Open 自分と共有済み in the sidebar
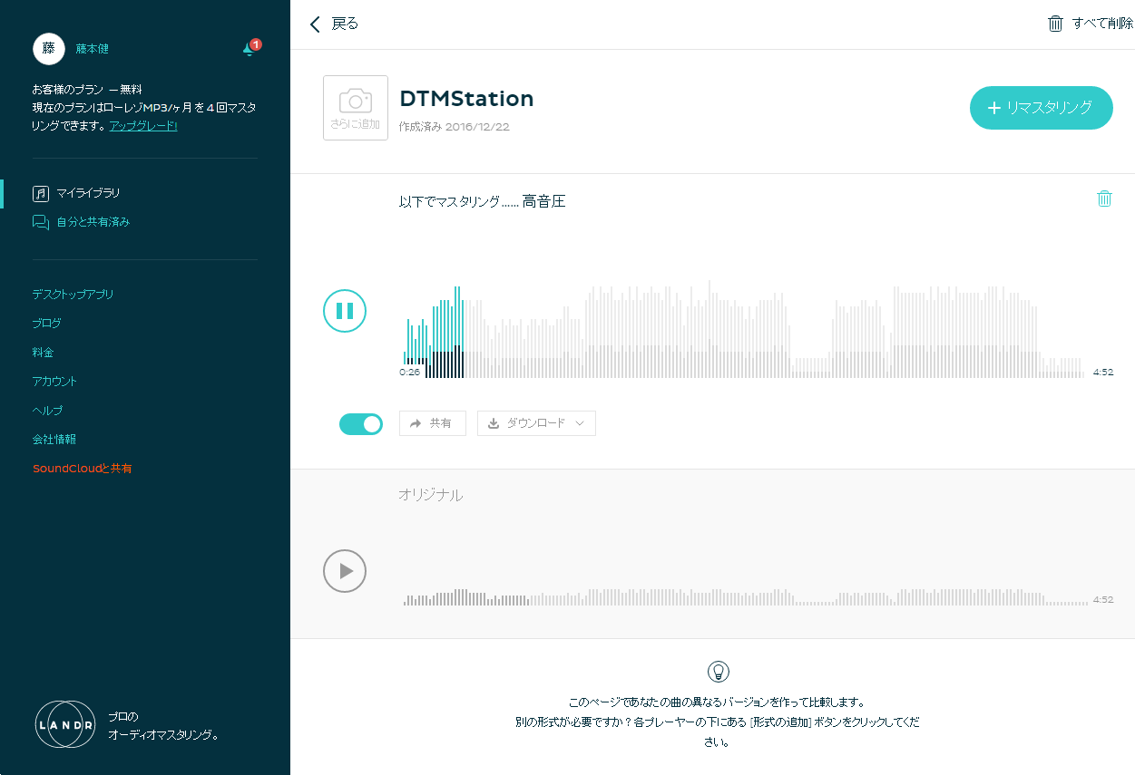 (93, 222)
